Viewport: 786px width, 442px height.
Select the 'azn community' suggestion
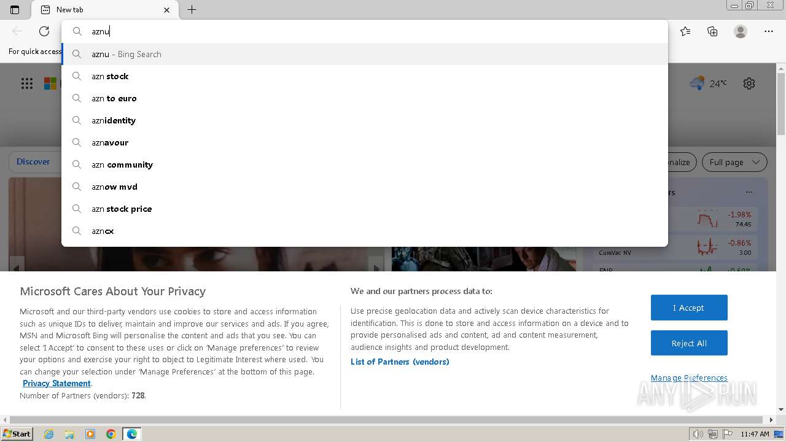[x=365, y=165]
